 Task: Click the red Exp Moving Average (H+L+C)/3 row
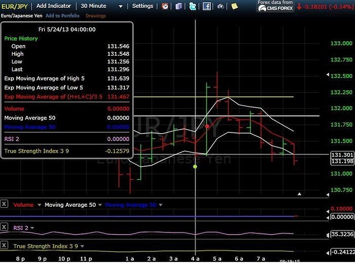coord(67,97)
